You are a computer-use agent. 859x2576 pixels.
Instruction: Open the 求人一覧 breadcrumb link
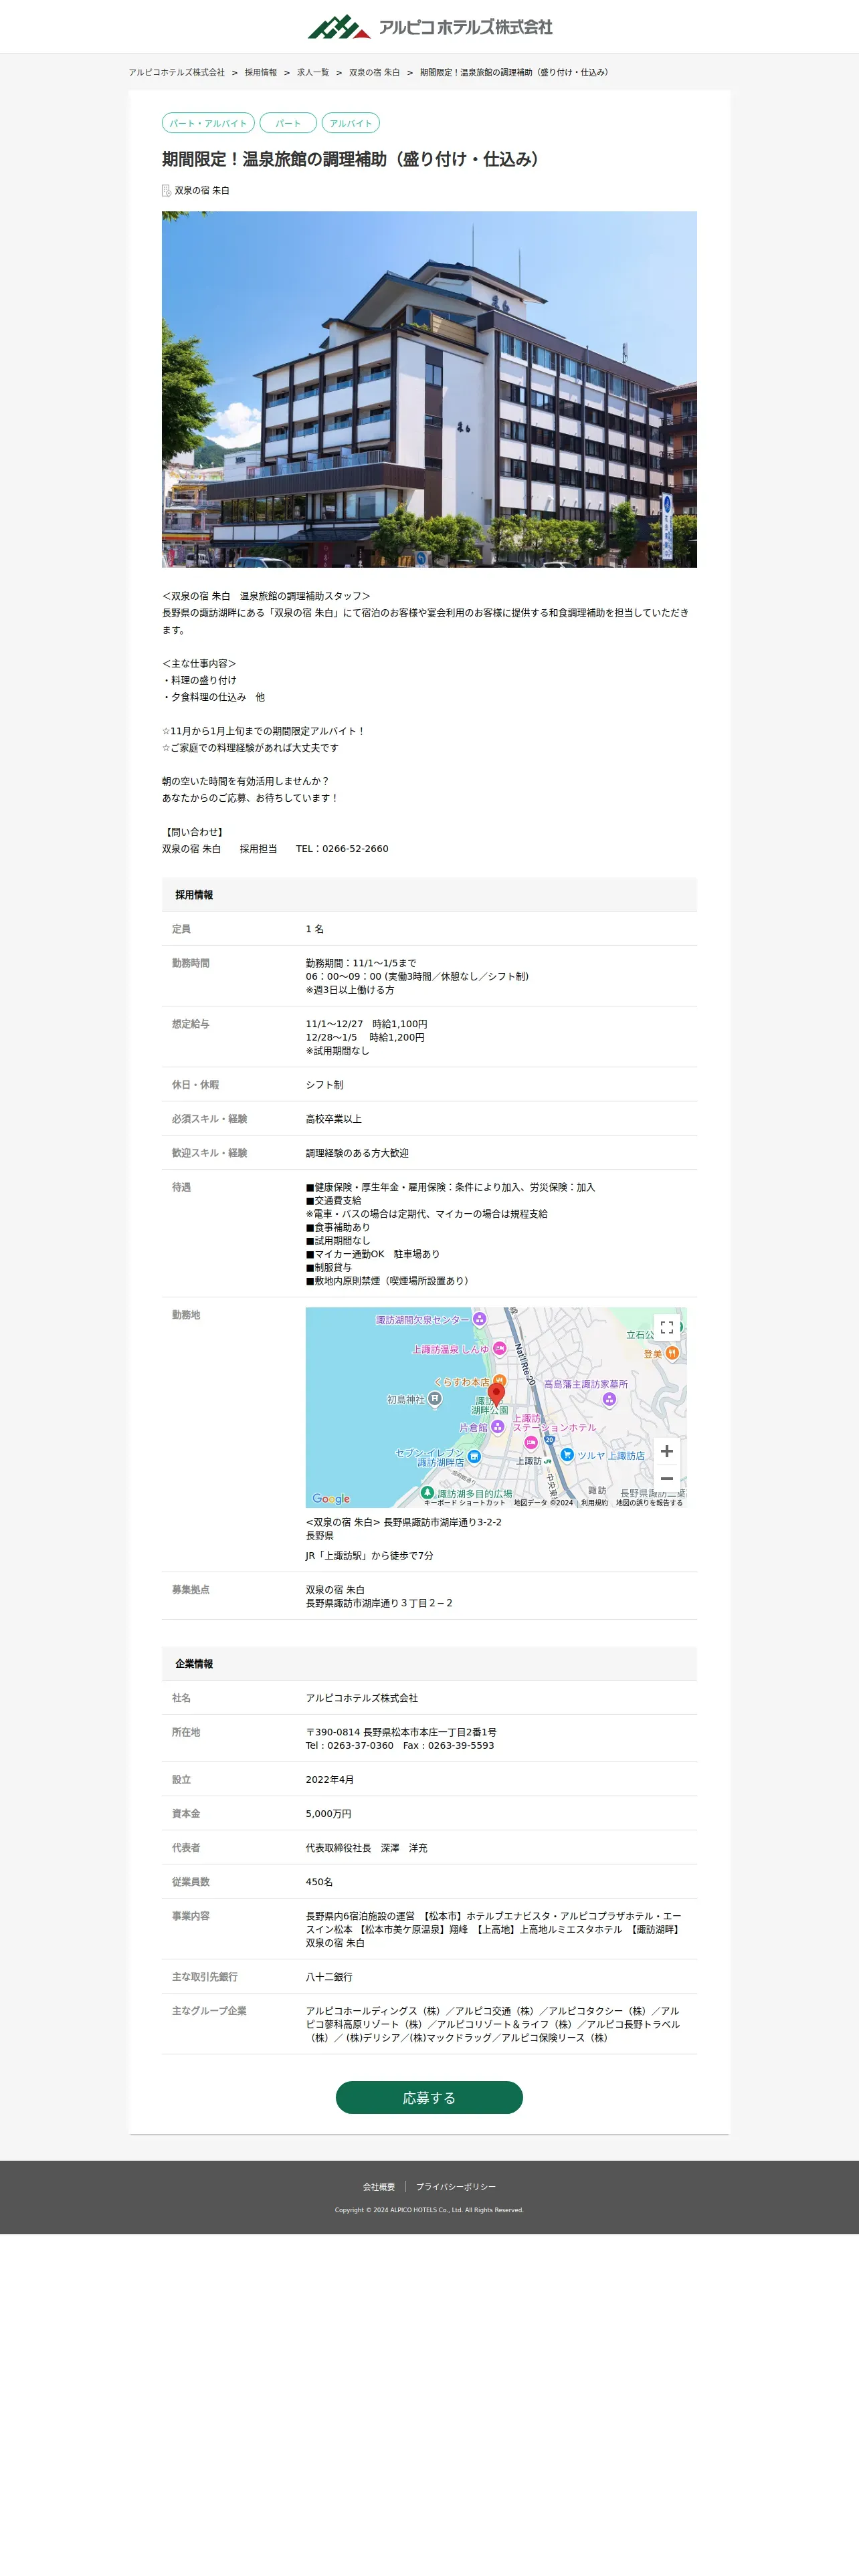pyautogui.click(x=313, y=73)
